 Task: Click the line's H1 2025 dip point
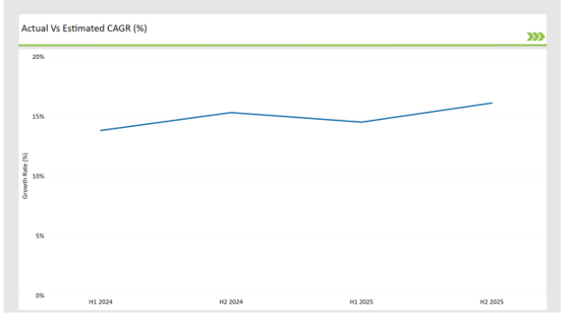pyautogui.click(x=362, y=122)
